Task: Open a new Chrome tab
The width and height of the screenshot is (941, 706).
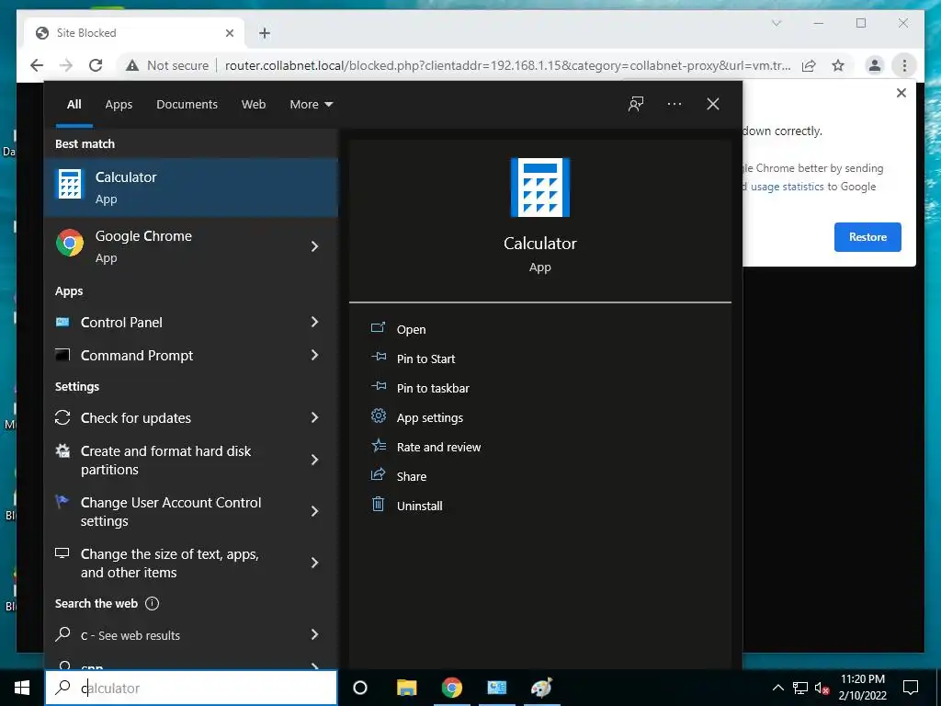Action: [x=265, y=33]
